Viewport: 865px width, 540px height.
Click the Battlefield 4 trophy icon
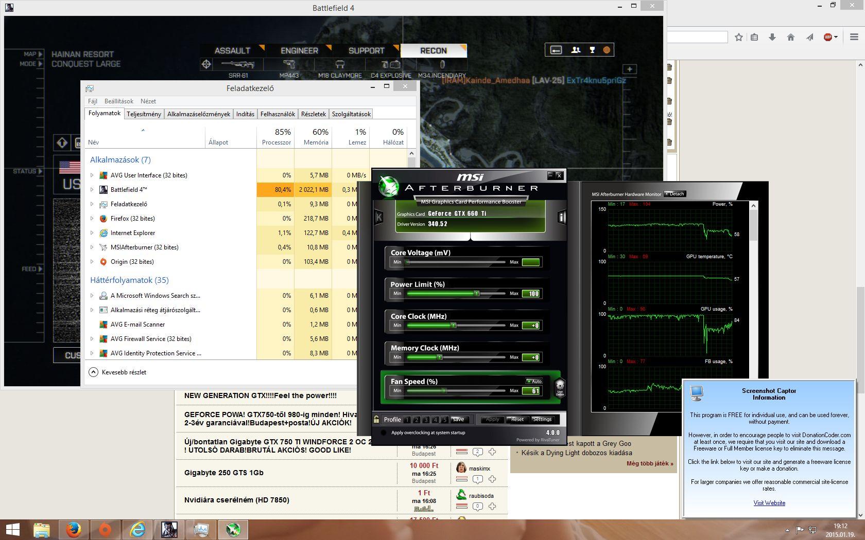[x=592, y=50]
